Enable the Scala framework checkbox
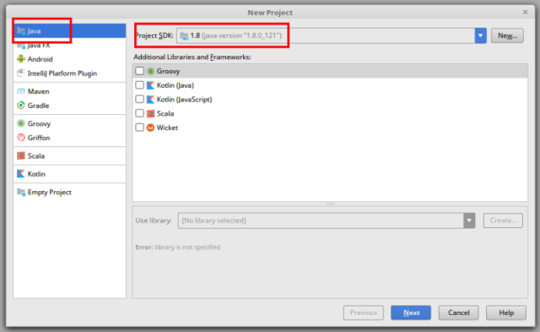 coord(139,113)
